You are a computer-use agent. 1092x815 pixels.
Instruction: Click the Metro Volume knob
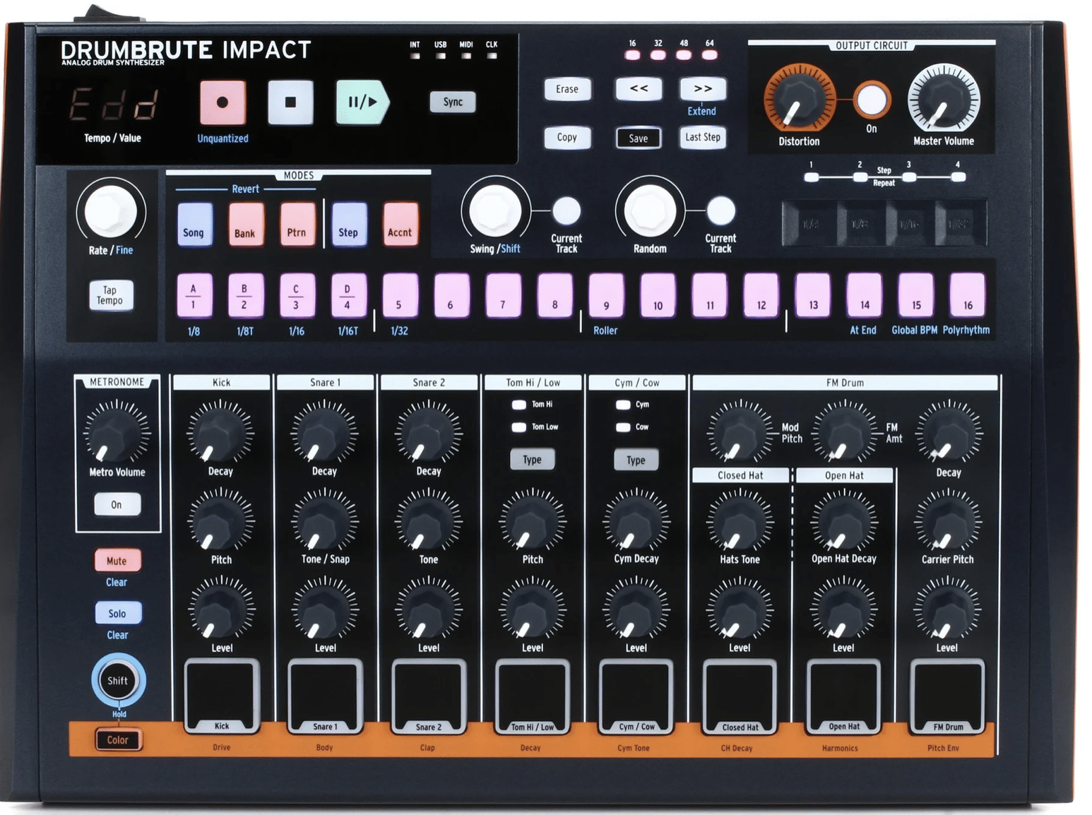tap(117, 433)
